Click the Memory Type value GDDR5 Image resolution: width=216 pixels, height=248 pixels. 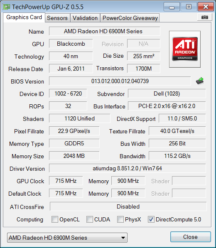(74, 143)
